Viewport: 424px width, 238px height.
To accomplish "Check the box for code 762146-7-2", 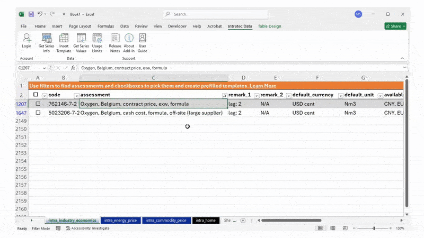I will point(38,104).
